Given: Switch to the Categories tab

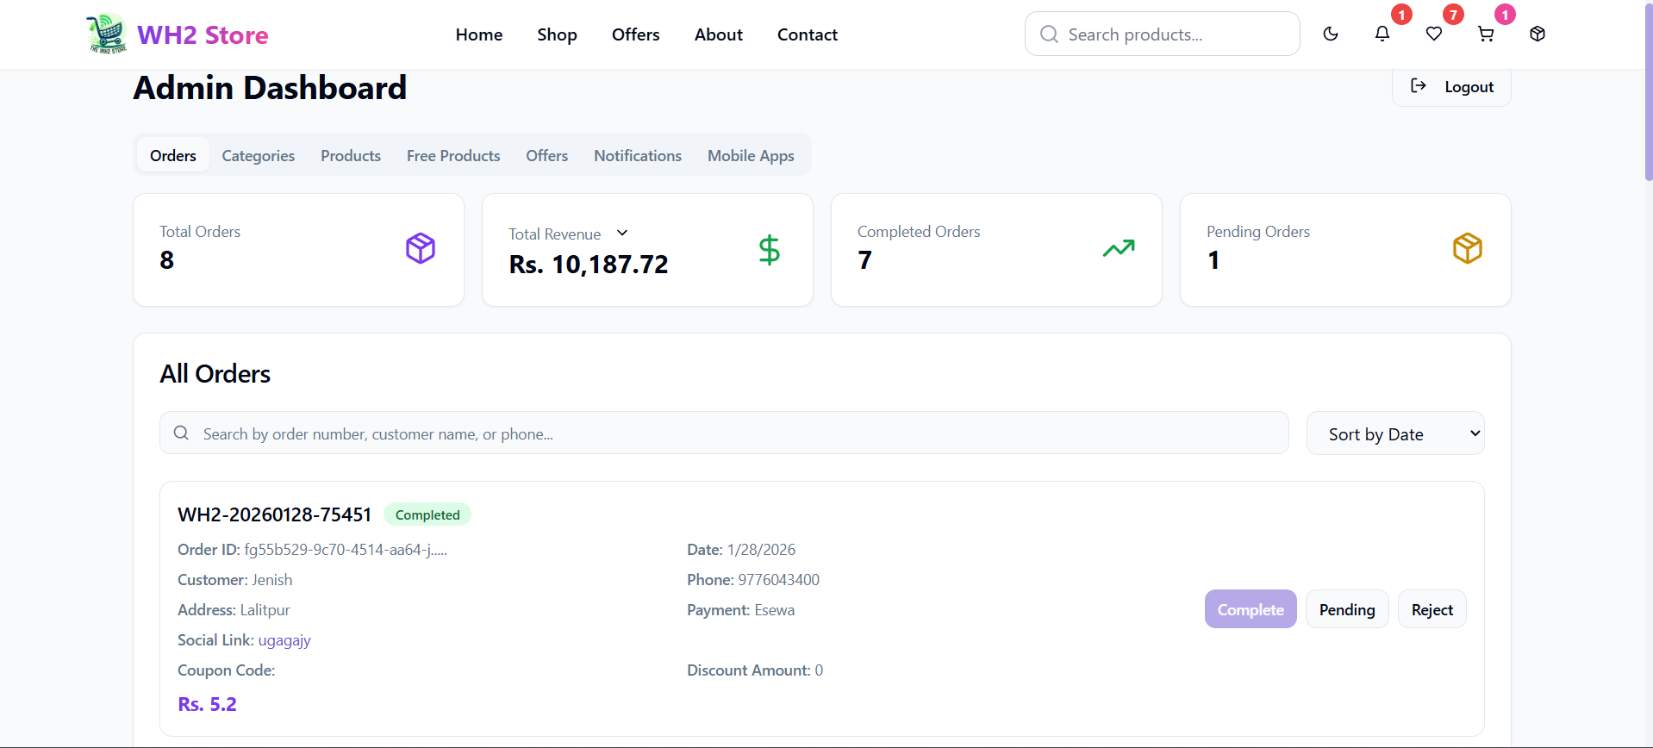Looking at the screenshot, I should click(x=258, y=156).
